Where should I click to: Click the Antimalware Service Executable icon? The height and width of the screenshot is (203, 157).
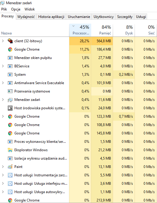tap(10, 83)
